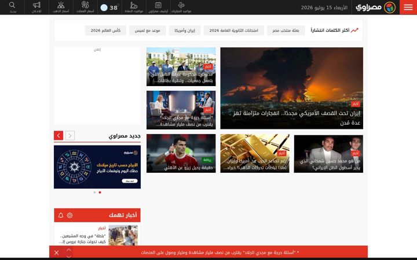Open the advertising (للإعلان) megaphone icon
417x260 pixels.
(x=36, y=7)
